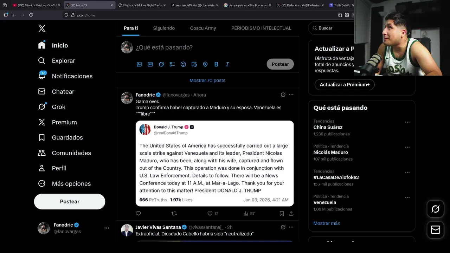Show 70 new posts
The height and width of the screenshot is (253, 450).
click(207, 80)
